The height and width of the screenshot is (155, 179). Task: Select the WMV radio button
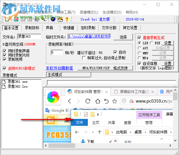[x=139, y=53]
